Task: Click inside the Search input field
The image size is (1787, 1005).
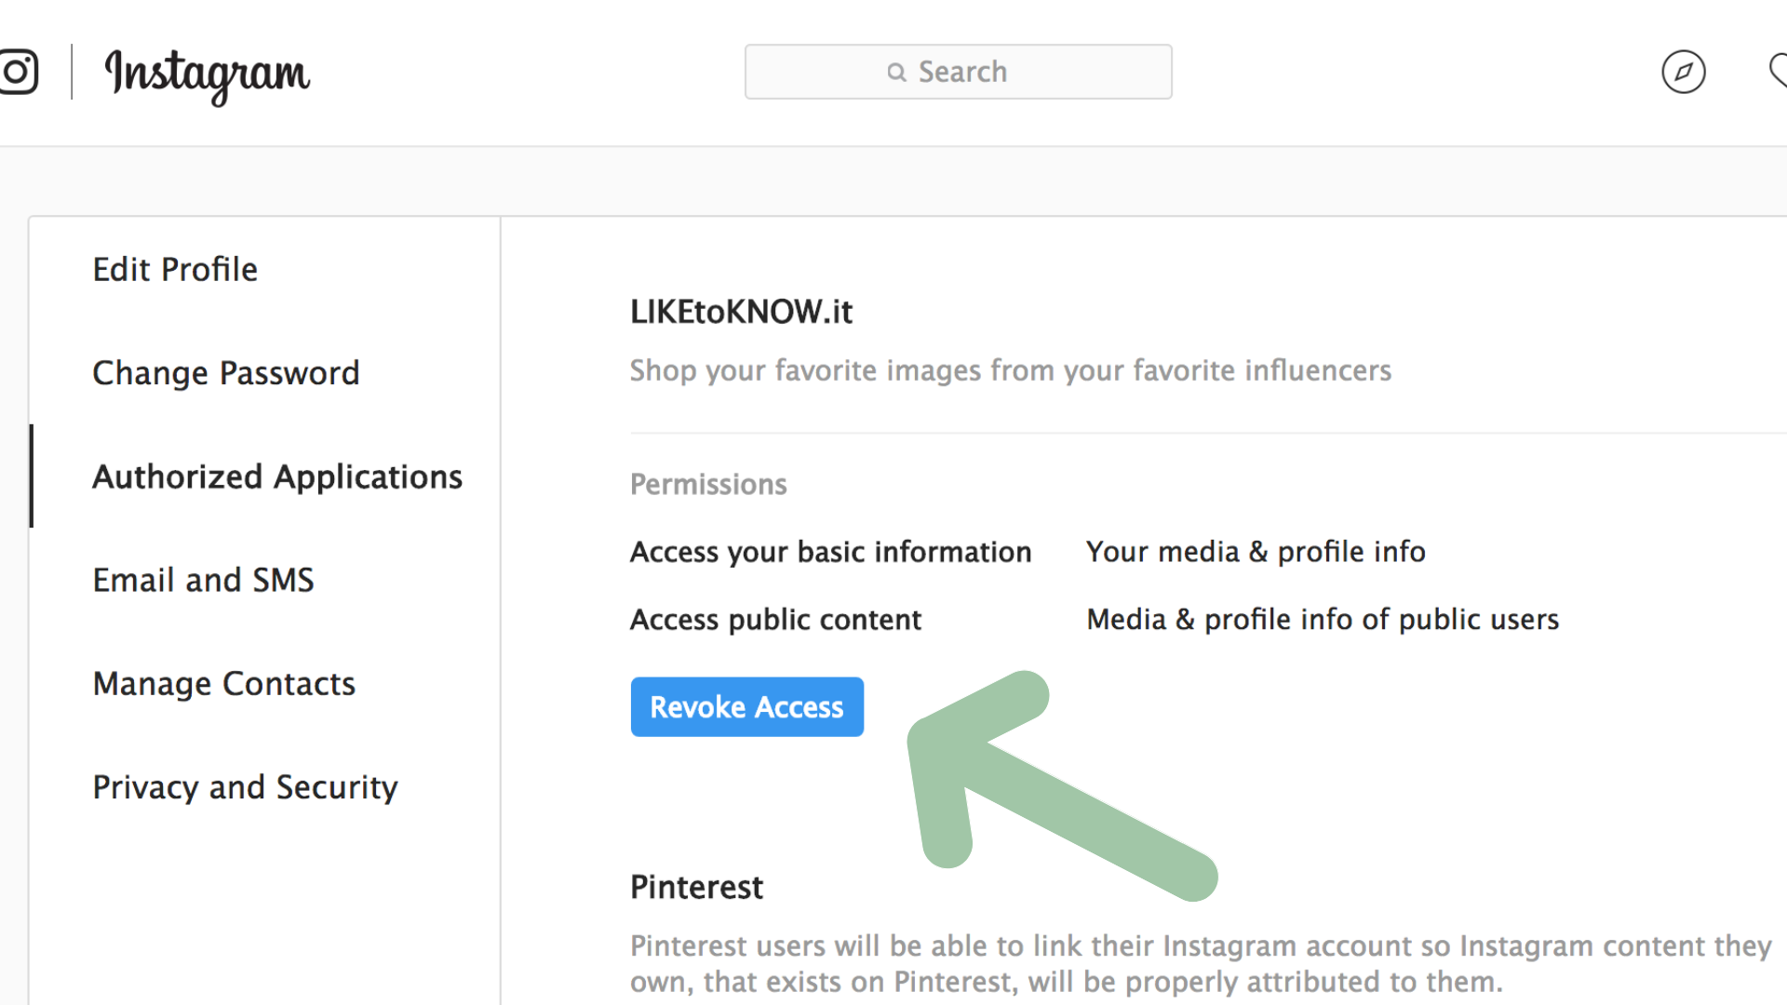Action: coord(959,72)
